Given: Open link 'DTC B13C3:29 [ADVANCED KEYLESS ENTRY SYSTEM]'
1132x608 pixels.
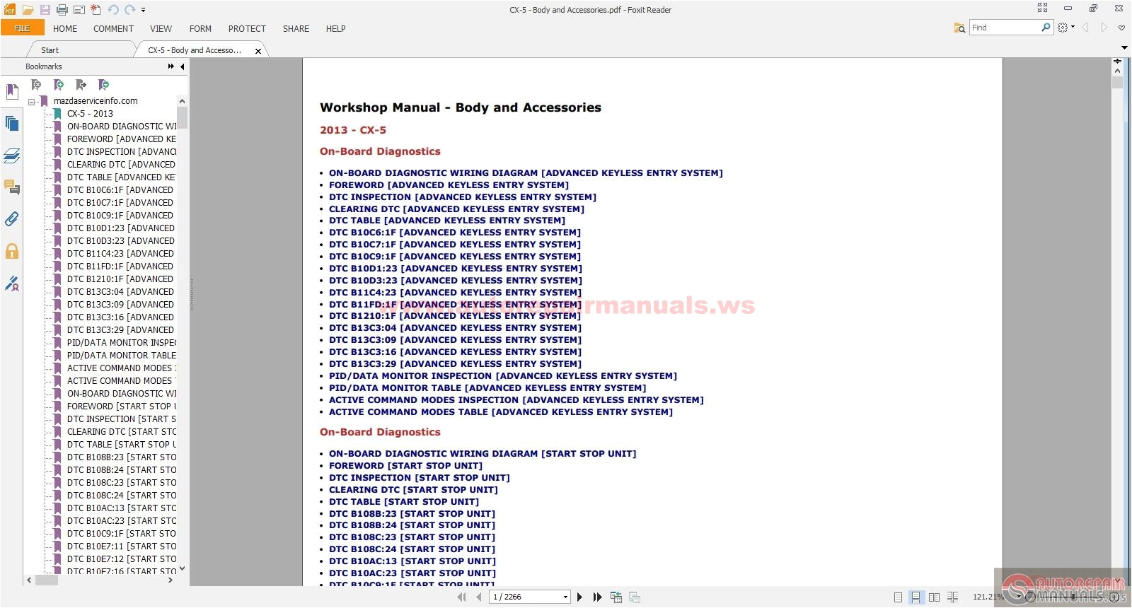Looking at the screenshot, I should pos(455,364).
